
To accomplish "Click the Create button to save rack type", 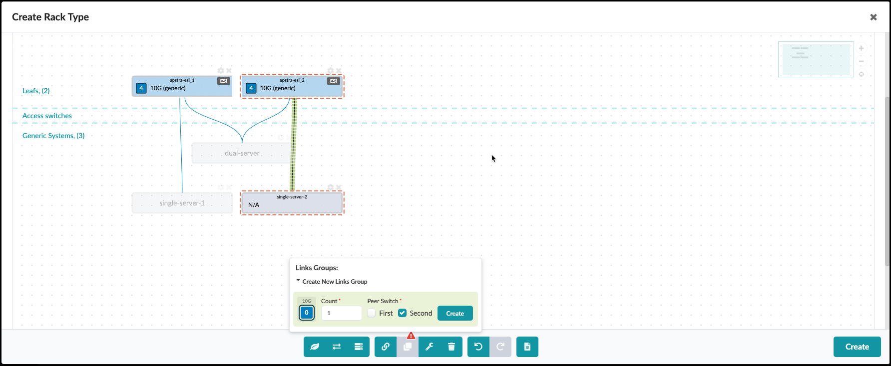I will [x=857, y=347].
